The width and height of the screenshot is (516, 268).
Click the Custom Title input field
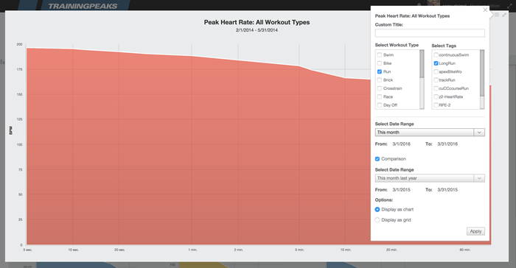tap(430, 33)
